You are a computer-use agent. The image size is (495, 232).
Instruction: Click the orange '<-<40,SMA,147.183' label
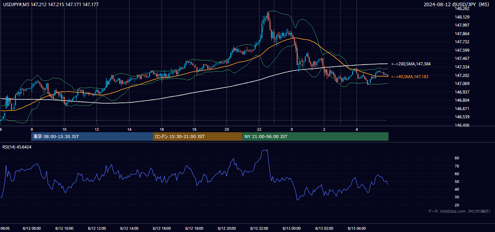point(410,77)
